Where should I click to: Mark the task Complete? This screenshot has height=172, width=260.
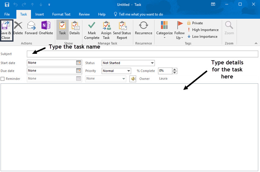coord(92,30)
